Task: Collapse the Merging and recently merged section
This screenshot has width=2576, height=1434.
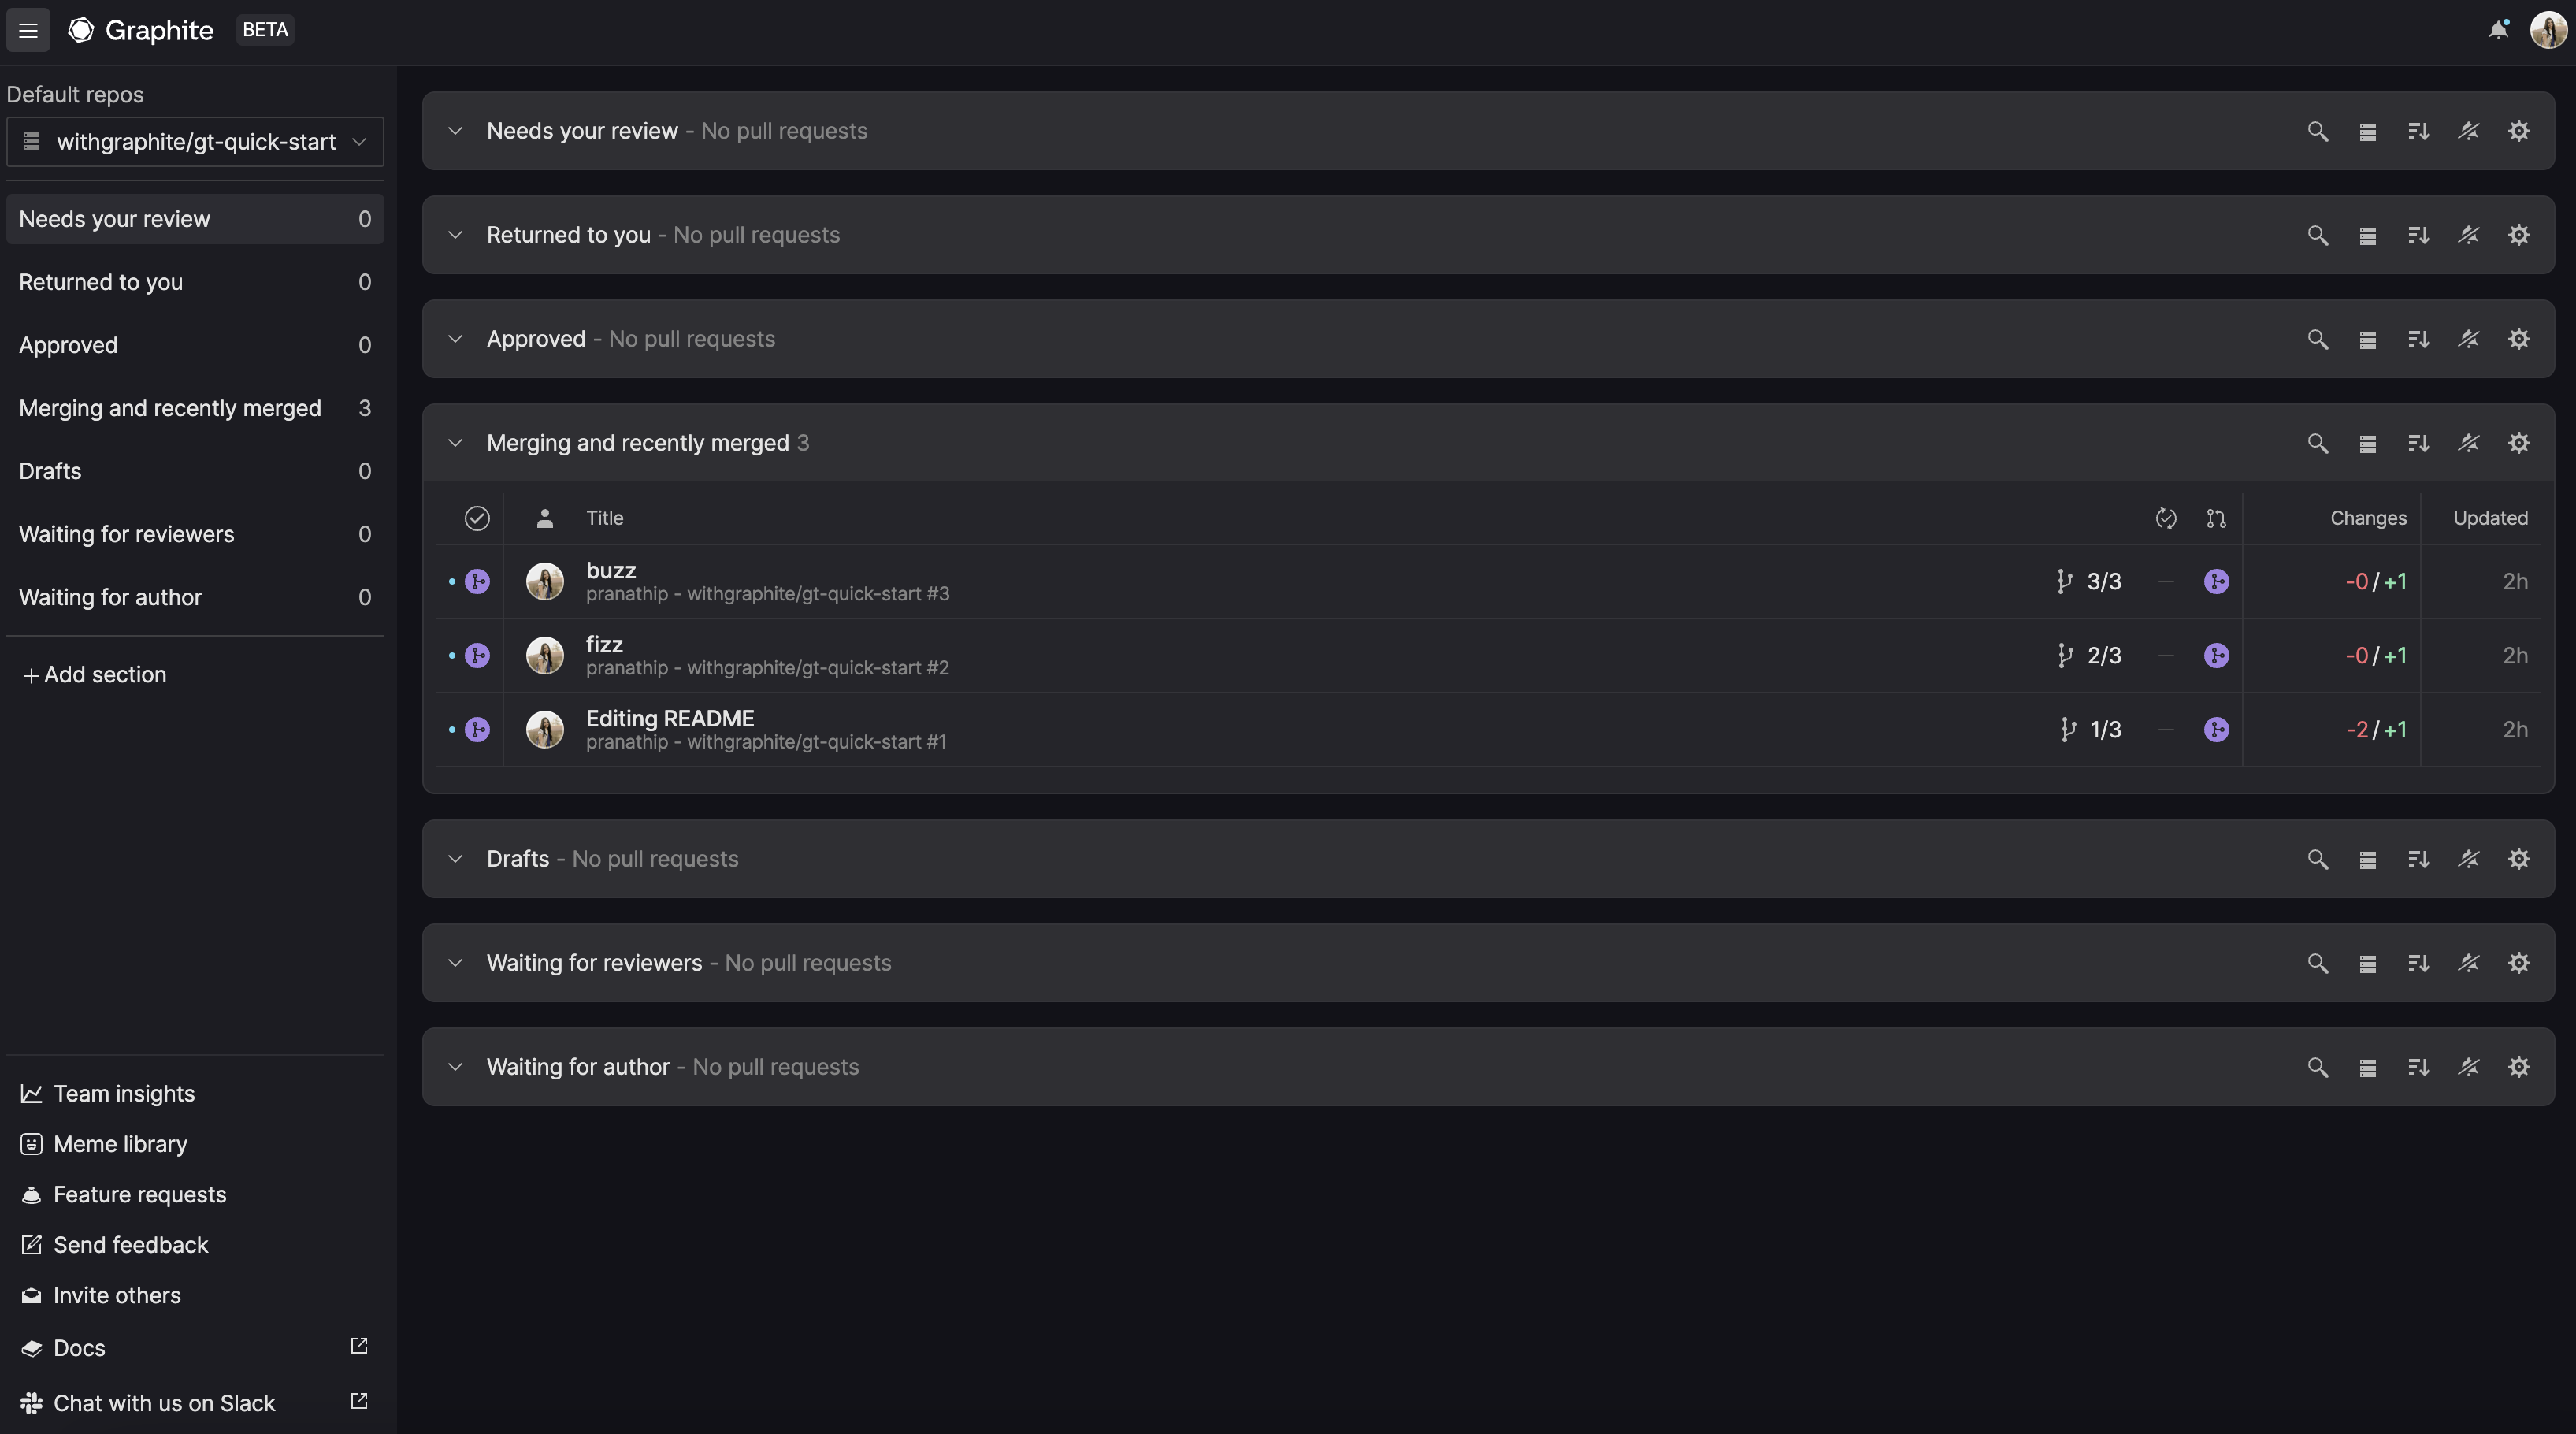Action: pyautogui.click(x=455, y=443)
